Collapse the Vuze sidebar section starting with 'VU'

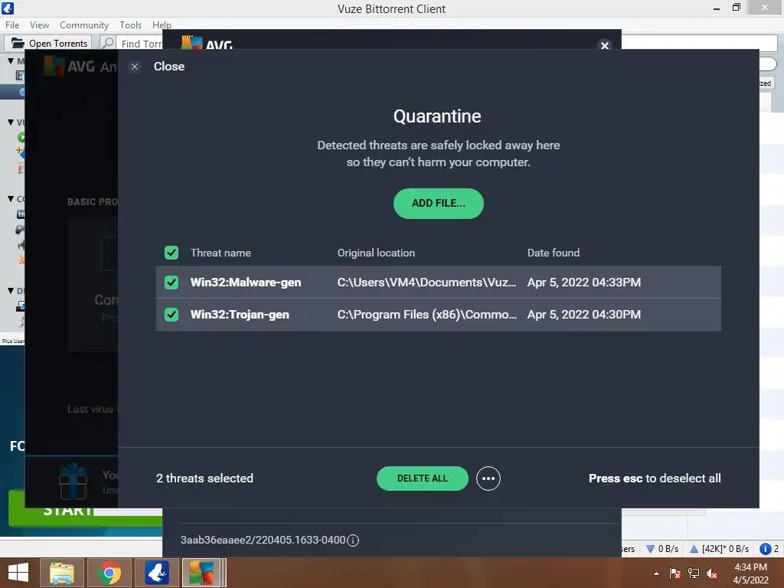coord(11,122)
